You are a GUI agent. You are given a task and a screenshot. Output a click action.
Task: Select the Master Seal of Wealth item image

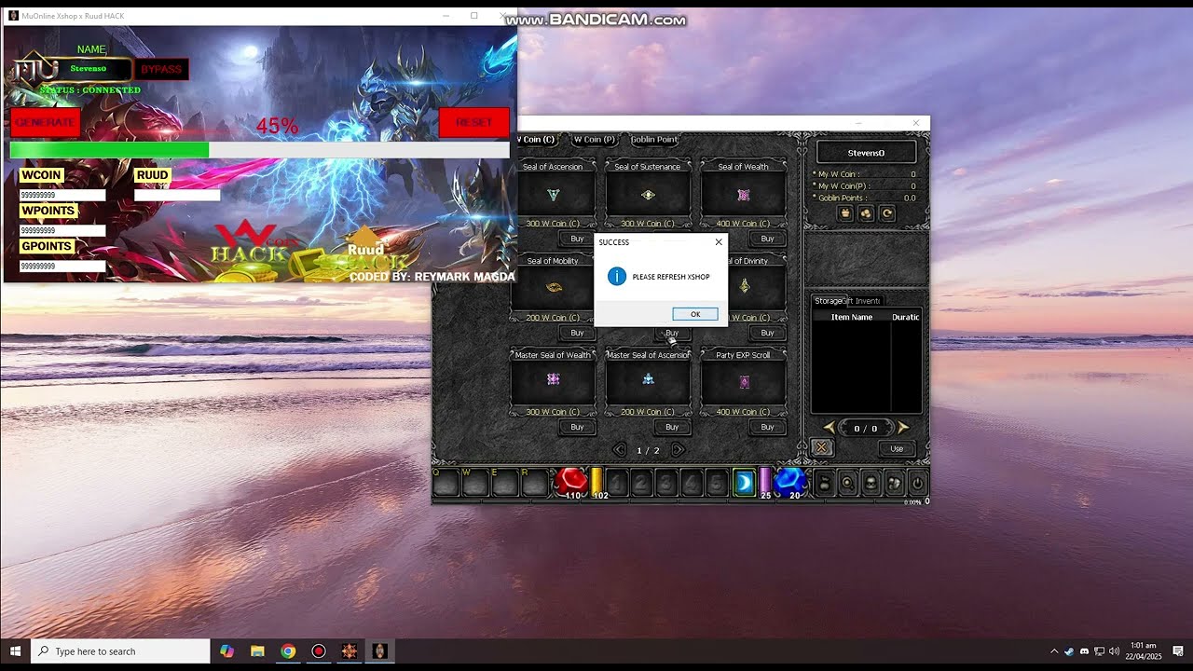(x=553, y=381)
